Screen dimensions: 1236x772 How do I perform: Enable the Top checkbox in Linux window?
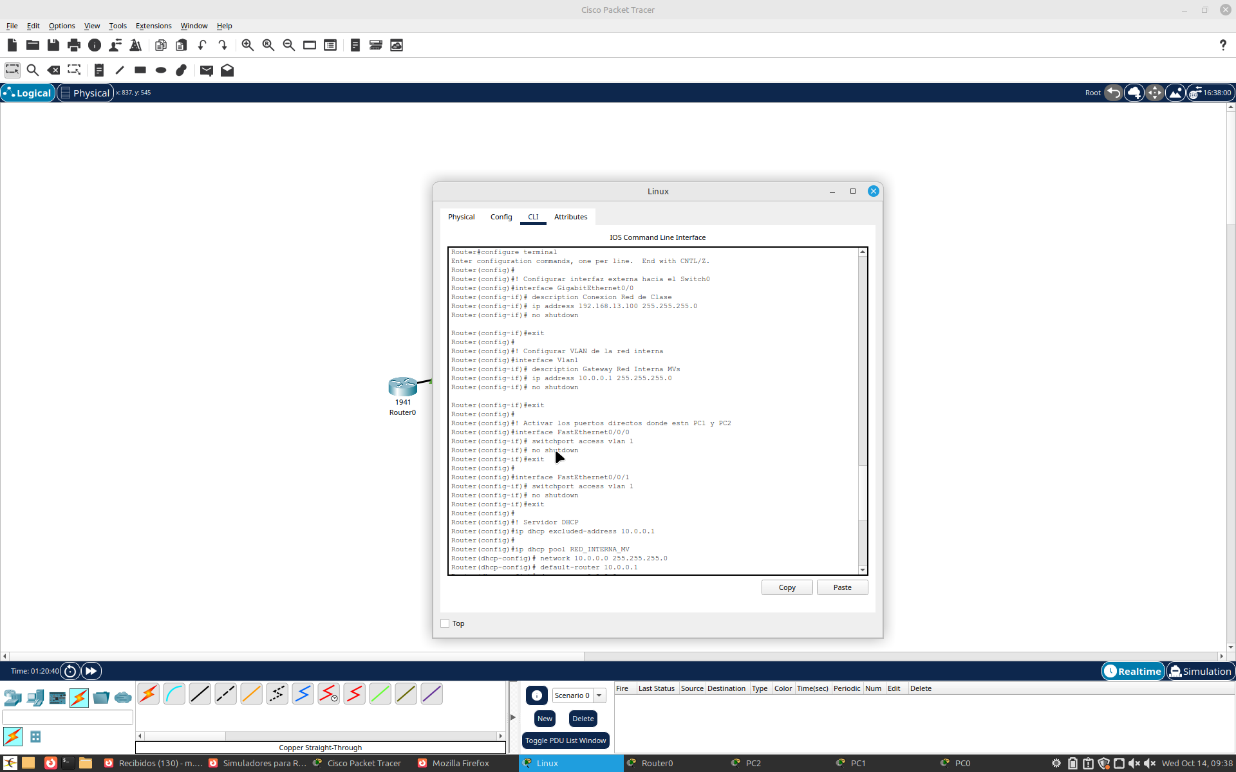pos(445,623)
